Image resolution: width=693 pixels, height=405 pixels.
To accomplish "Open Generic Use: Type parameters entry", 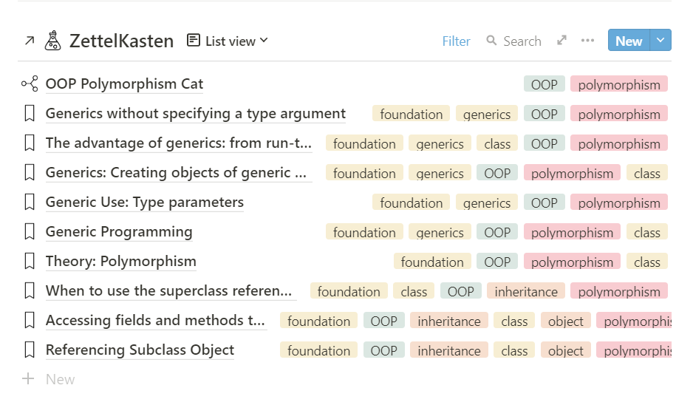I will click(144, 202).
